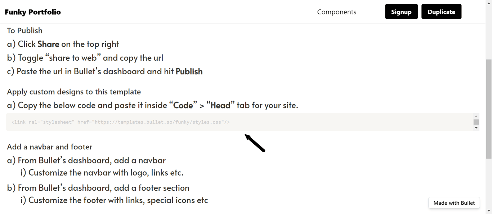Click the bold Code text in the instructions

(x=183, y=105)
